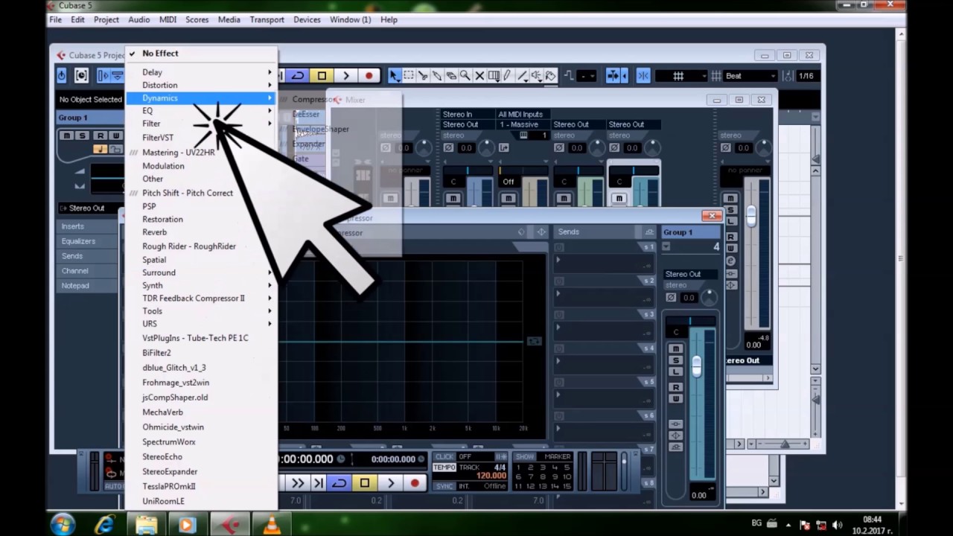Solo the Group 1 channel strip
This screenshot has width=953, height=536.
pyautogui.click(x=675, y=360)
